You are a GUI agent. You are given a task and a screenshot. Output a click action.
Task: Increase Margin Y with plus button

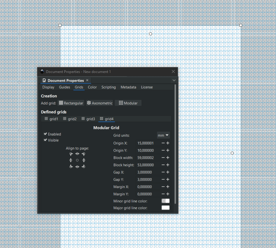tap(168, 194)
